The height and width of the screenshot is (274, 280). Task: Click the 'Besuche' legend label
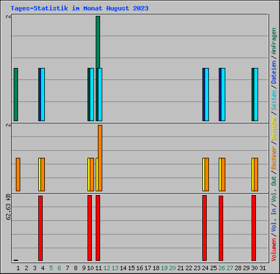274,128
